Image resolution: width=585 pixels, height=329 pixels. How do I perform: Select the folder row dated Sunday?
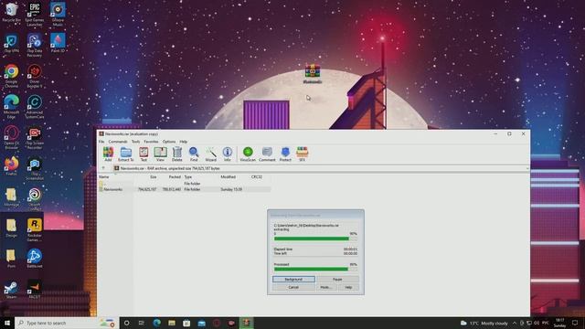[x=185, y=189]
